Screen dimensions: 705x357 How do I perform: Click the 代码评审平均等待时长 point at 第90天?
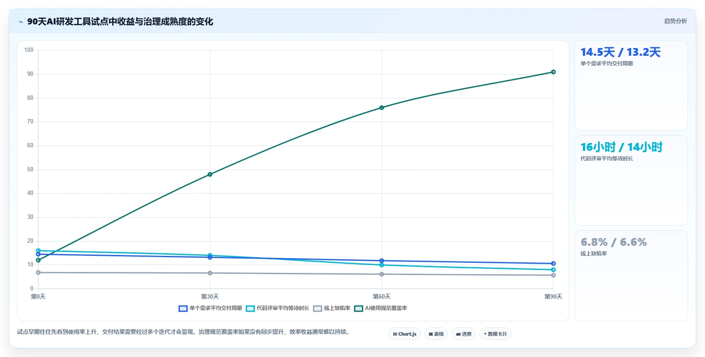pos(553,270)
